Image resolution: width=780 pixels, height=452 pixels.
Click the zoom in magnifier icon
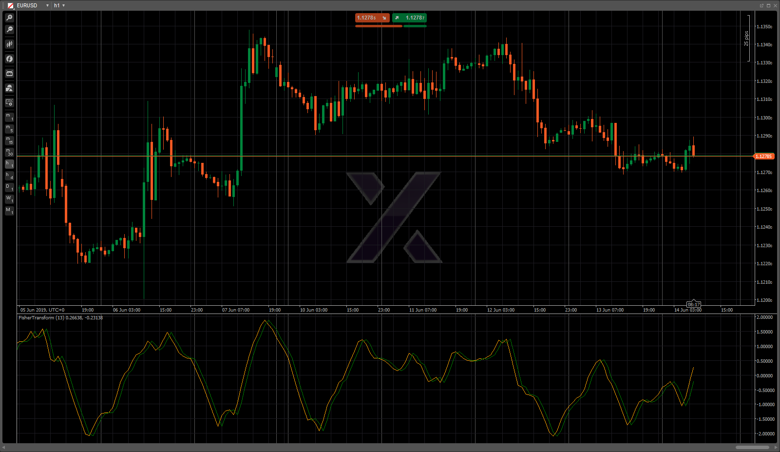(9, 18)
